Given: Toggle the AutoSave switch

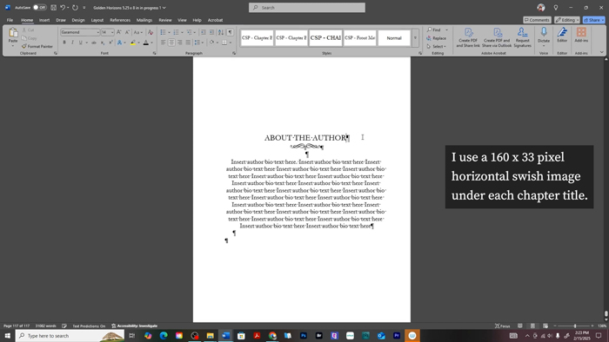Looking at the screenshot, I should [40, 7].
